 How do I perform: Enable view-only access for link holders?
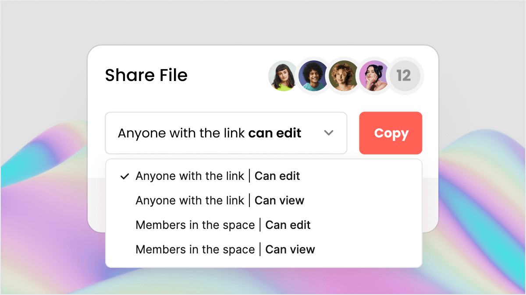[x=220, y=200]
